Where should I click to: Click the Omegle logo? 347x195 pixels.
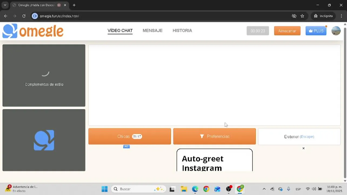[x=33, y=31]
